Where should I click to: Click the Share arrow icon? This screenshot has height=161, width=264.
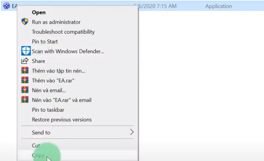(25, 61)
